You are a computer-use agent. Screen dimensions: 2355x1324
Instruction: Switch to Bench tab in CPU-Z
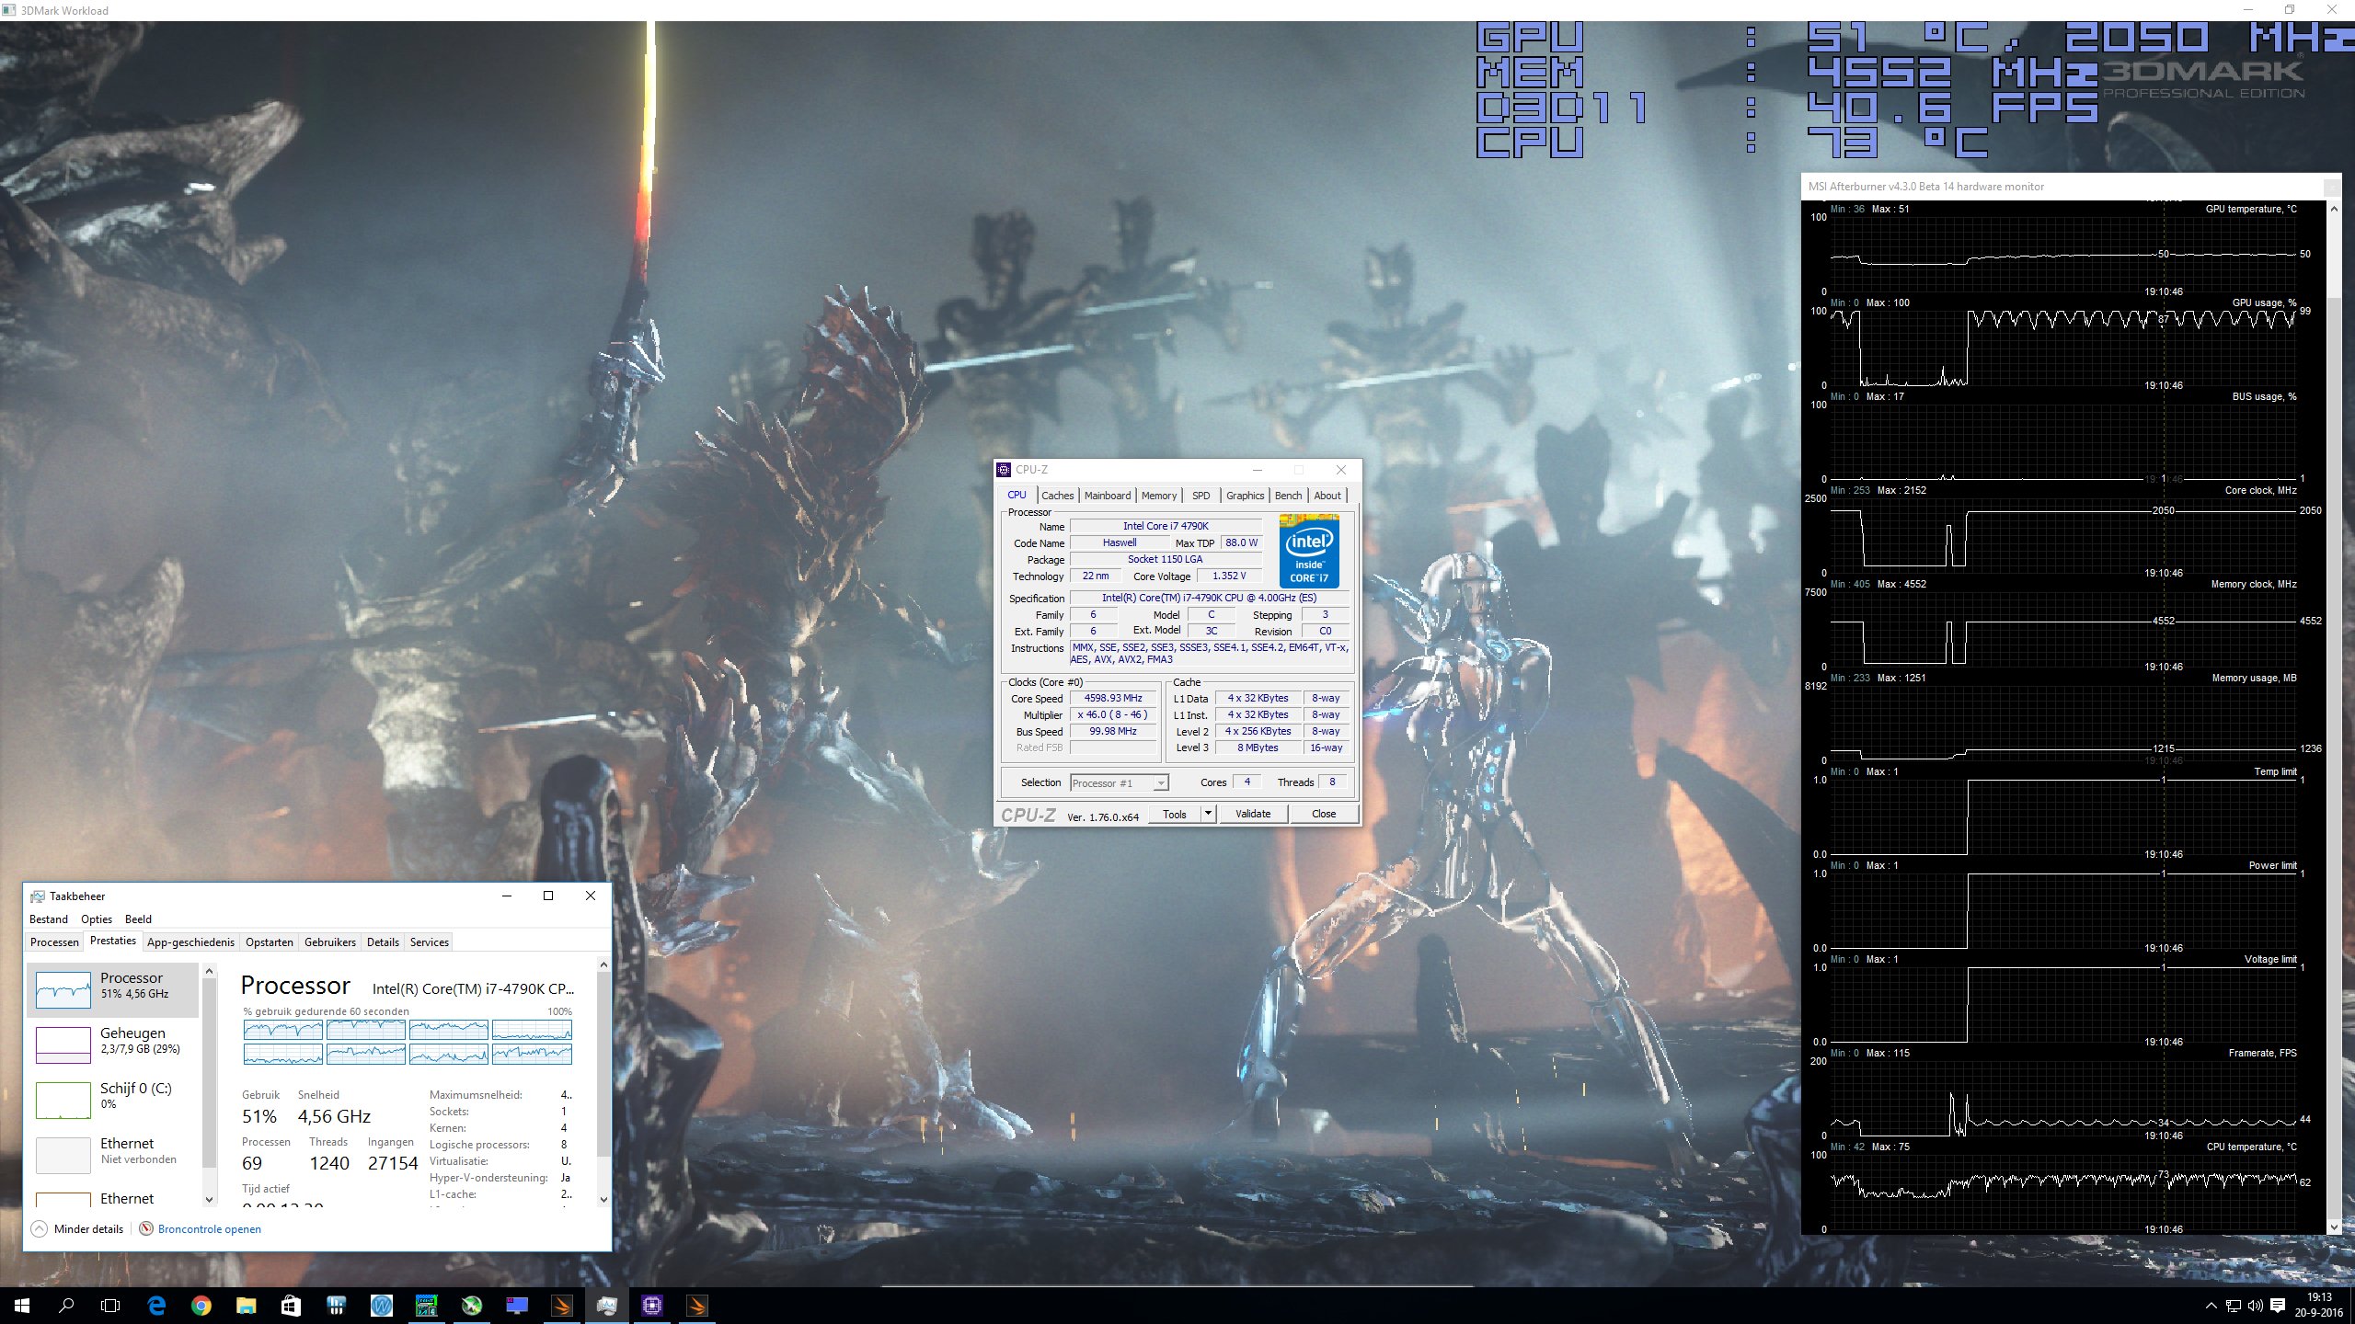[x=1288, y=496]
